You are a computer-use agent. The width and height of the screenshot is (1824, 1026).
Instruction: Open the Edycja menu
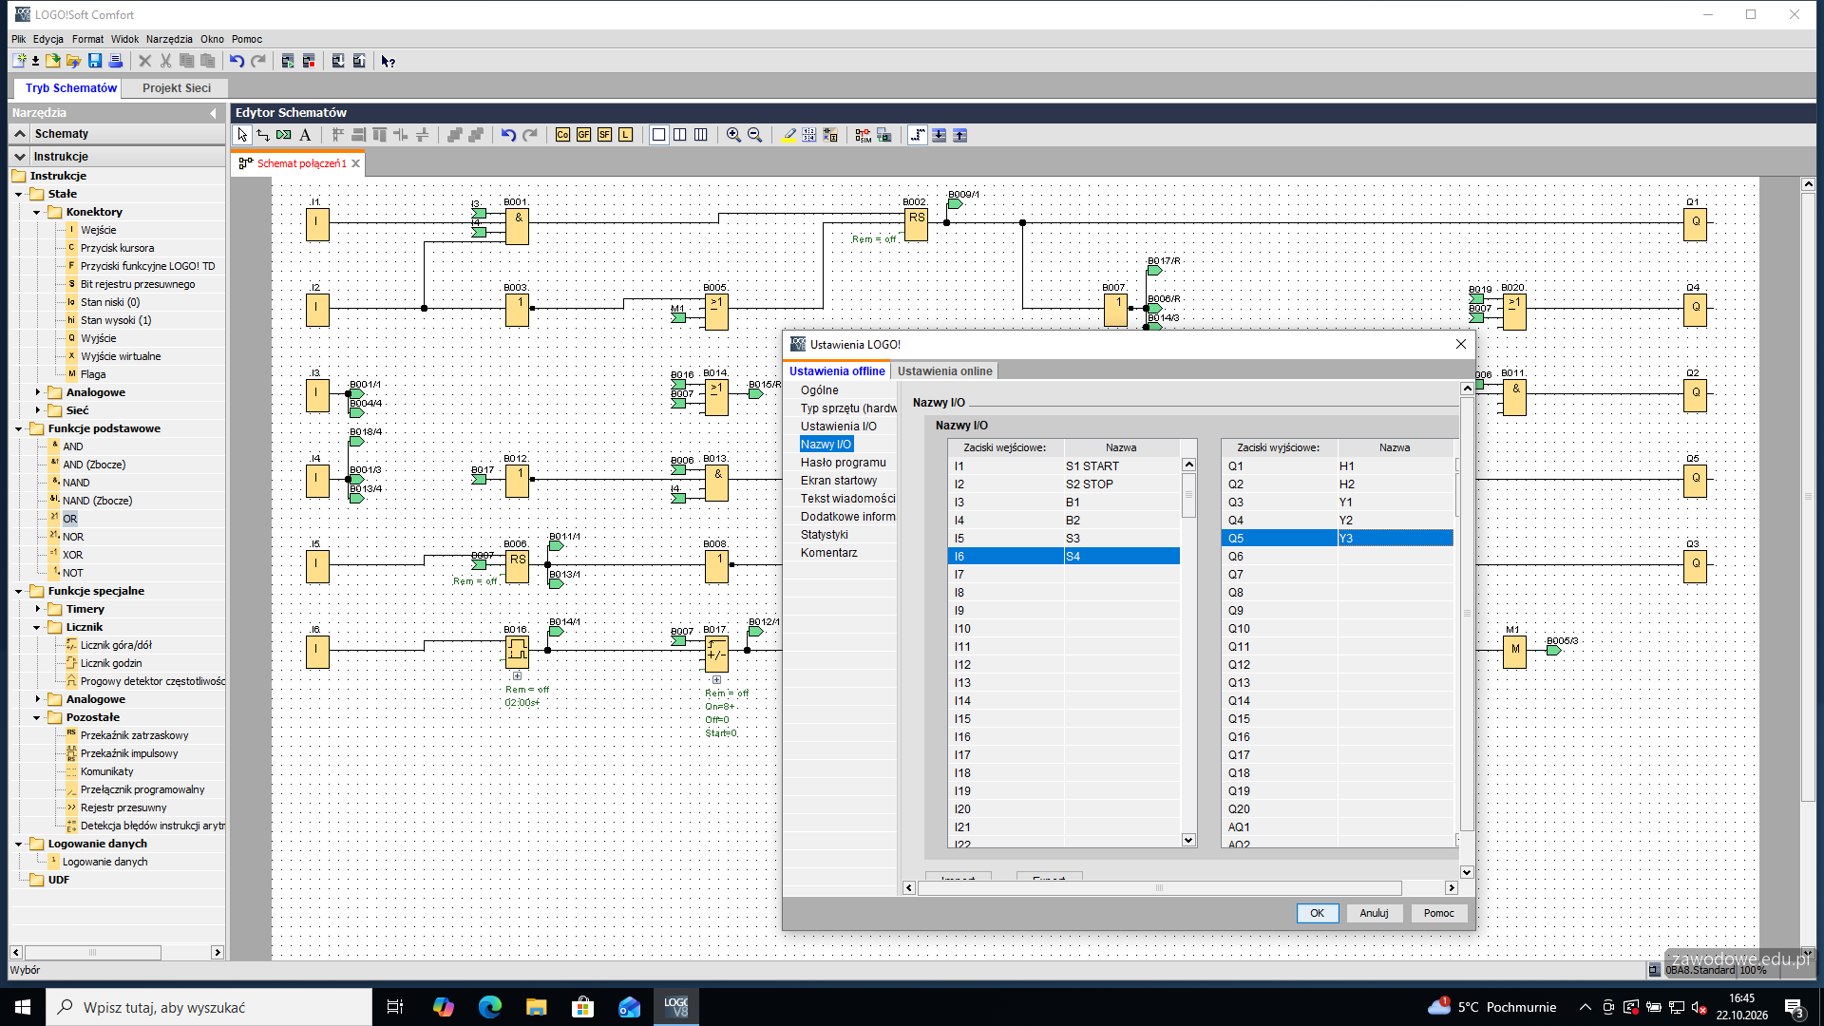point(48,39)
